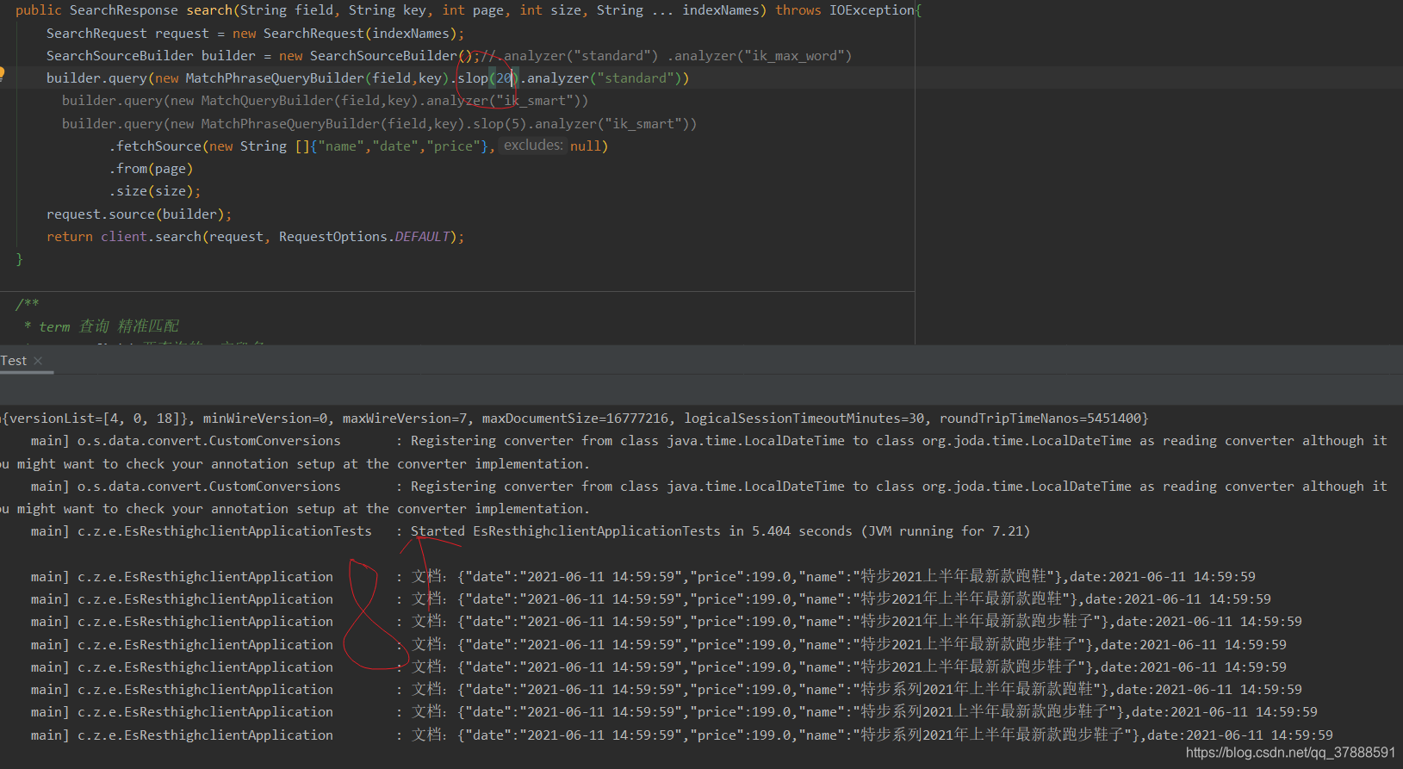Click the 'excludes:' parameter hint

click(533, 146)
